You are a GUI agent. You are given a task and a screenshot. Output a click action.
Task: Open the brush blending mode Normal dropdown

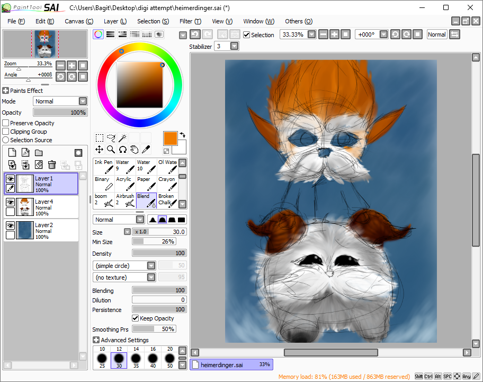pyautogui.click(x=140, y=220)
